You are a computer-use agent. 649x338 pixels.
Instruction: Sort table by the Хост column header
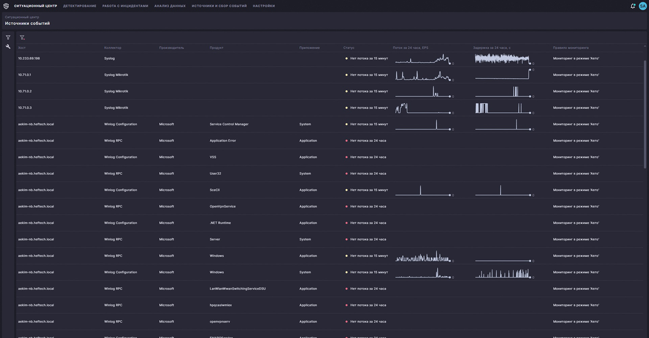[22, 48]
